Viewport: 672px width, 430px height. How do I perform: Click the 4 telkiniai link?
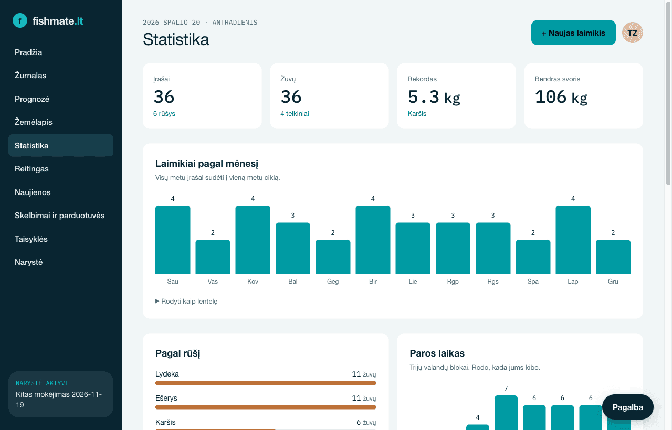tap(295, 113)
